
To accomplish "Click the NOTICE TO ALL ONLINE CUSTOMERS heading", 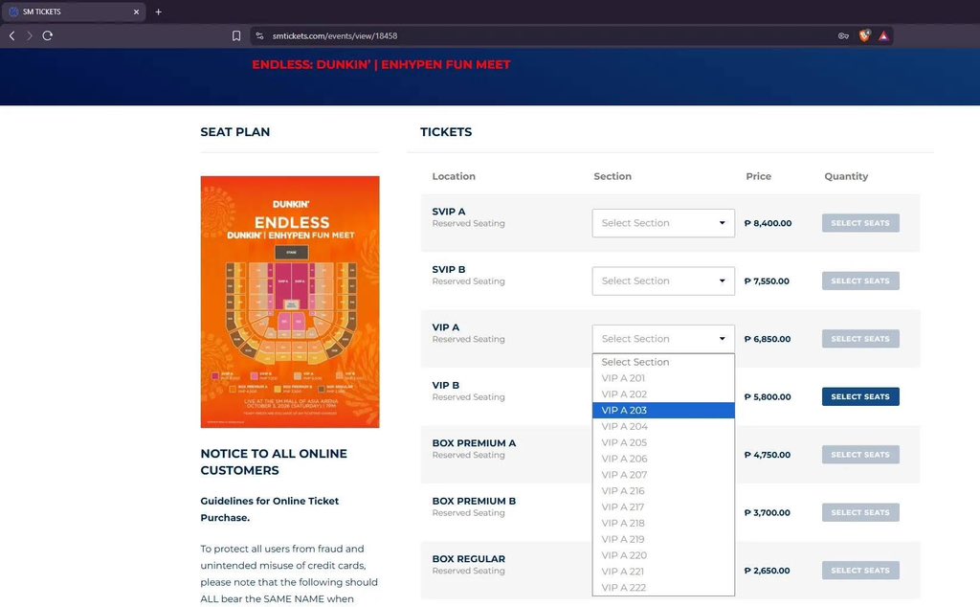I will (274, 462).
